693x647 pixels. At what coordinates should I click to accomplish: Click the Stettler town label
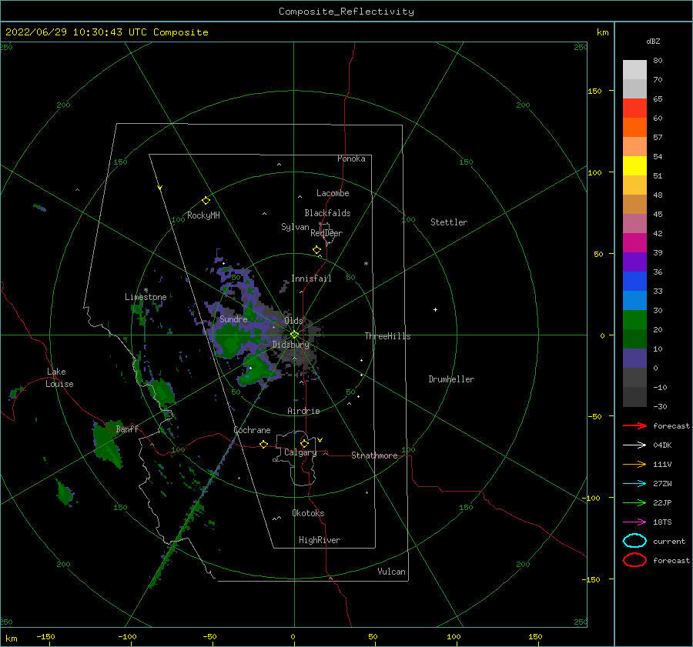point(449,222)
